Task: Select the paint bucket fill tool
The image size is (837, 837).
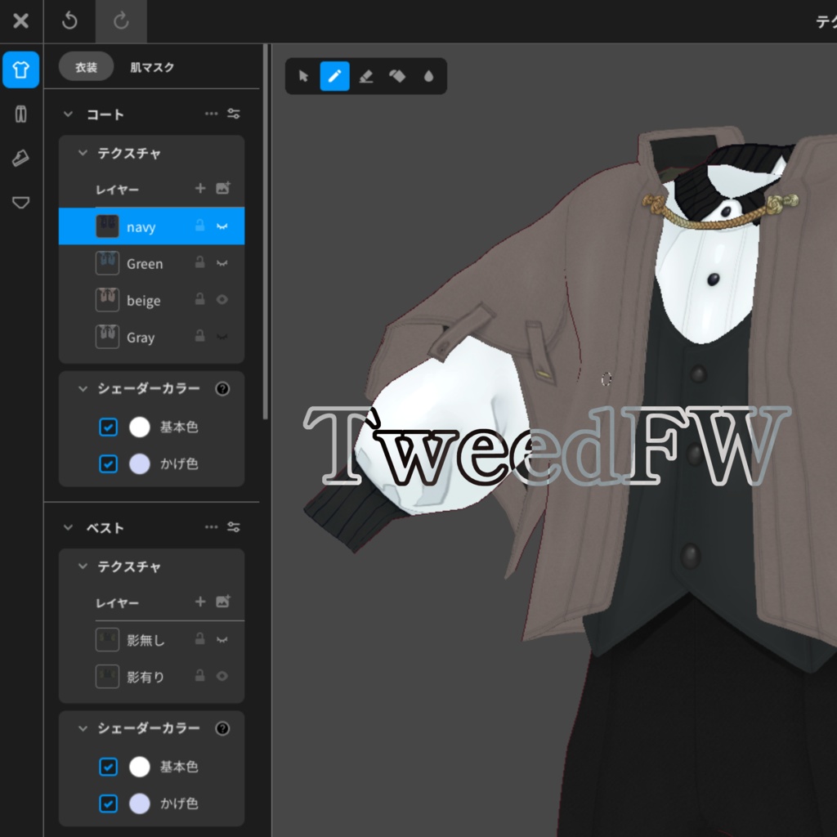Action: 397,76
